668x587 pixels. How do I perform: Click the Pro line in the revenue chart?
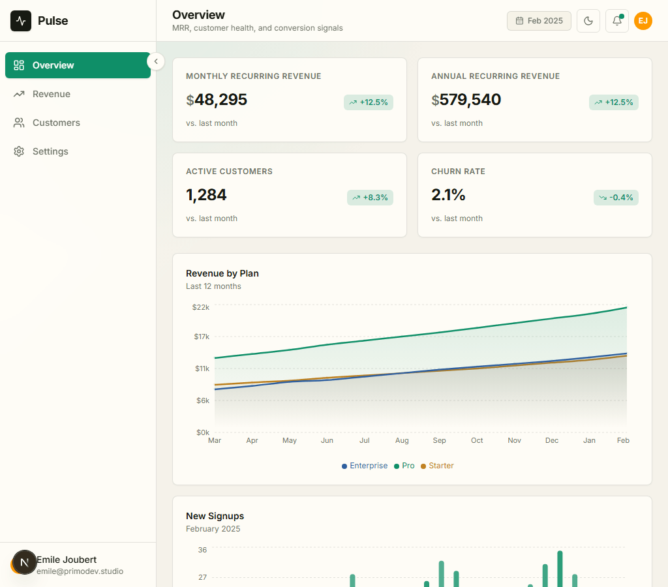[x=421, y=335]
